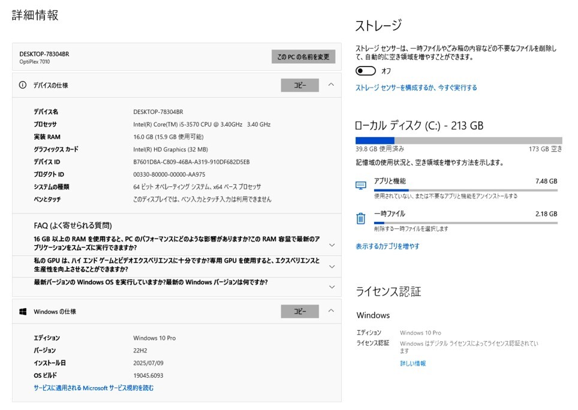Click the 詳細情報 page title
The width and height of the screenshot is (578, 410).
pyautogui.click(x=35, y=15)
